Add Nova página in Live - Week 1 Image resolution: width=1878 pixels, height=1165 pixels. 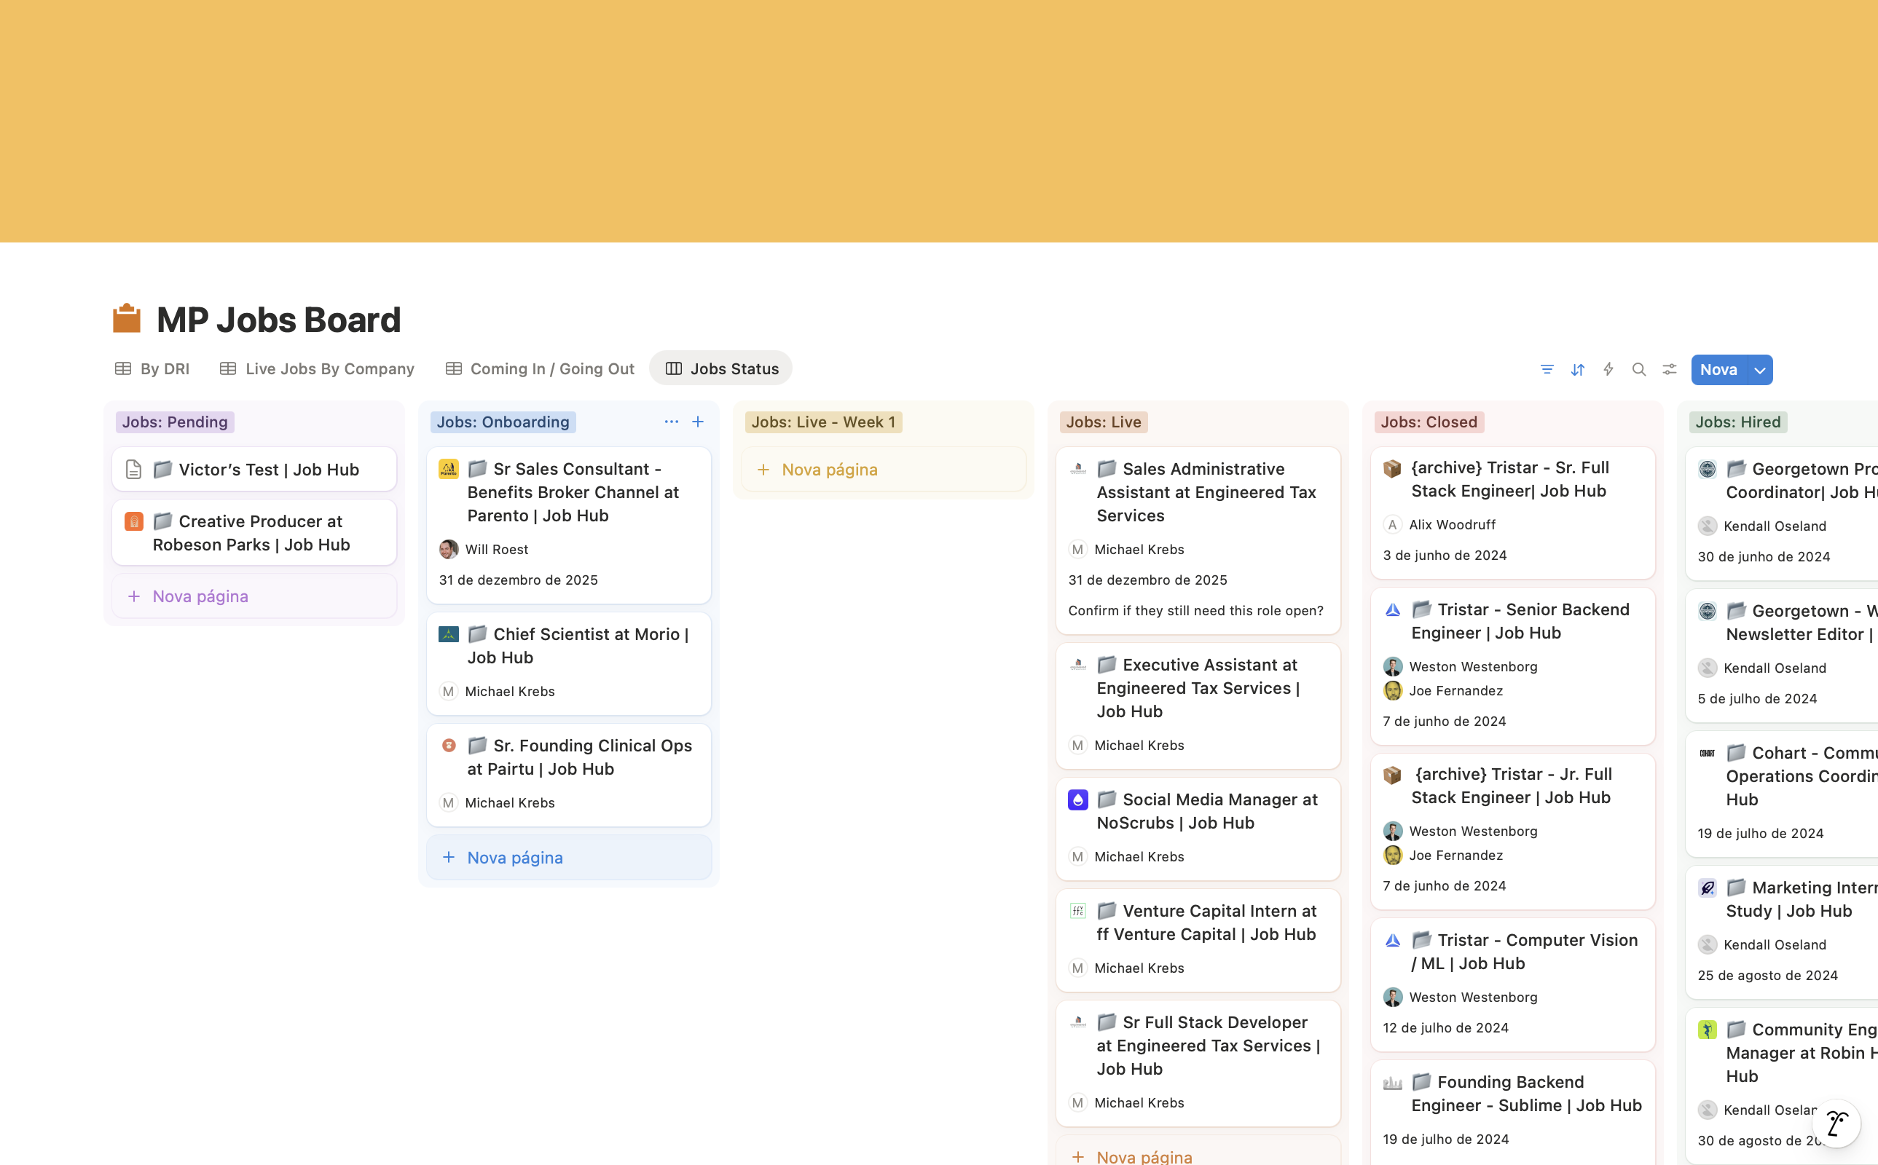pyautogui.click(x=828, y=469)
